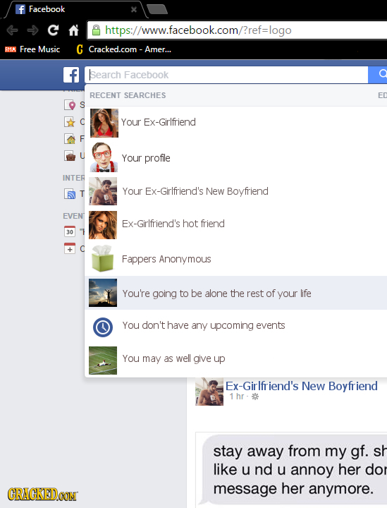
Task: Close the Facebook browser tab
Action: tap(134, 9)
